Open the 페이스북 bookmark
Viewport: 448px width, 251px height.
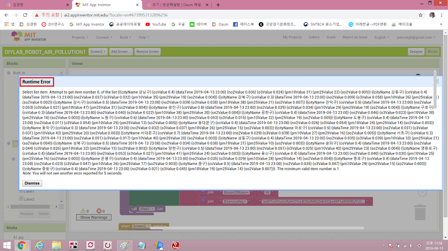243,25
